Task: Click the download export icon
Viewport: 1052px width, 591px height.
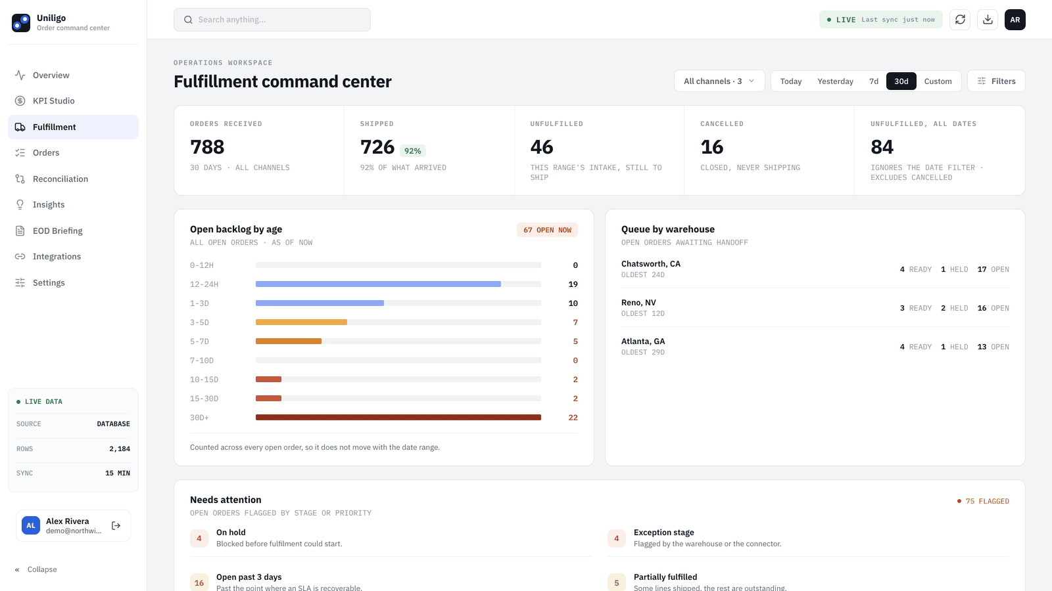Action: tap(988, 20)
